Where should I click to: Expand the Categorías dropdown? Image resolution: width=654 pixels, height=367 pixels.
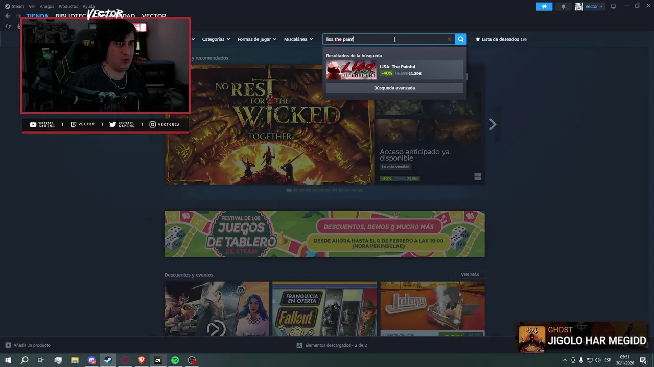(216, 39)
